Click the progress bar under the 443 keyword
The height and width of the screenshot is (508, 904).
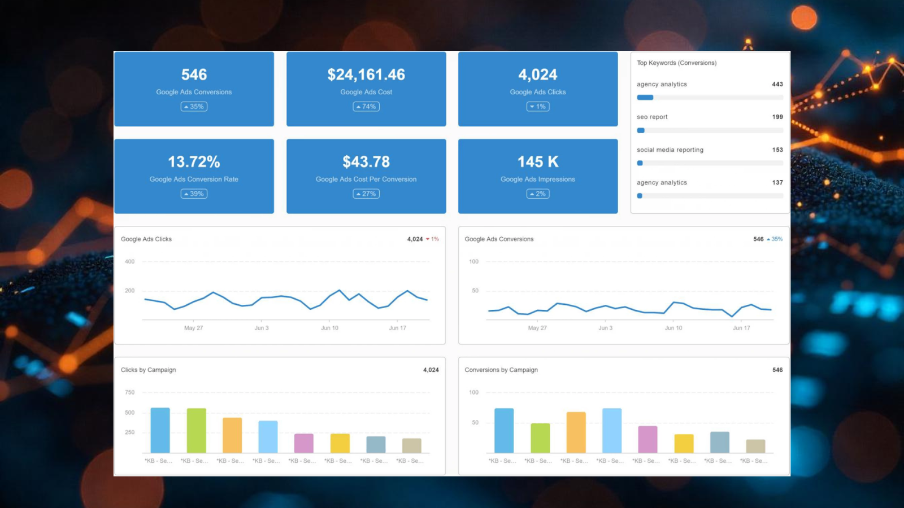point(710,98)
